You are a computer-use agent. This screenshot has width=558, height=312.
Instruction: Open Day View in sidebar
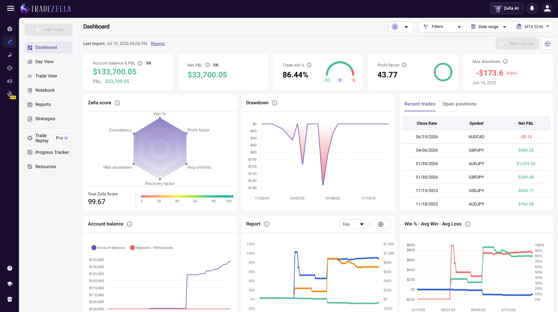click(49, 62)
